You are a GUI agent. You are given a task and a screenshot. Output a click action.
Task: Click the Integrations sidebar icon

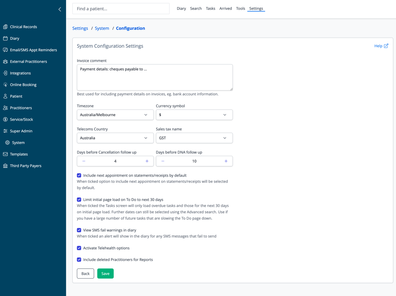5,73
